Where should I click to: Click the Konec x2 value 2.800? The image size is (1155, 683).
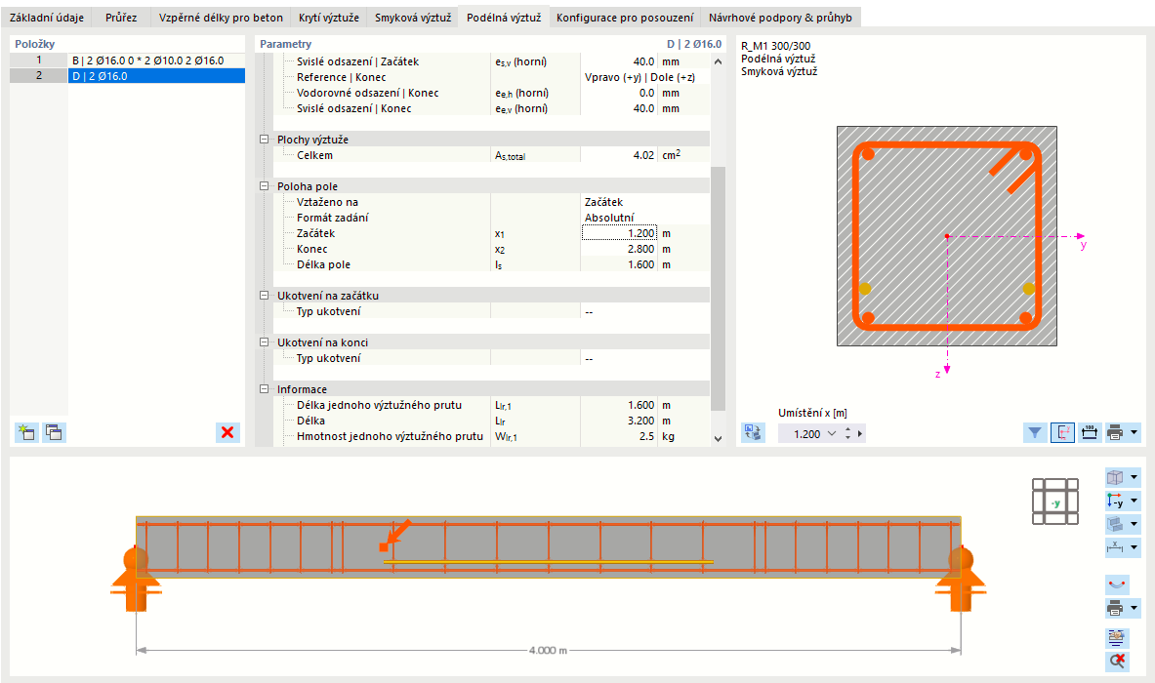(x=619, y=249)
